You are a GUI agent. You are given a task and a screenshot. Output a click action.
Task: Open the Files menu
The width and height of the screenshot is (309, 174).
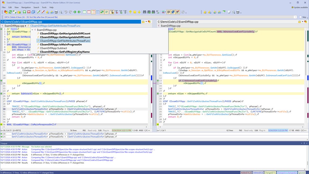coord(4,7)
